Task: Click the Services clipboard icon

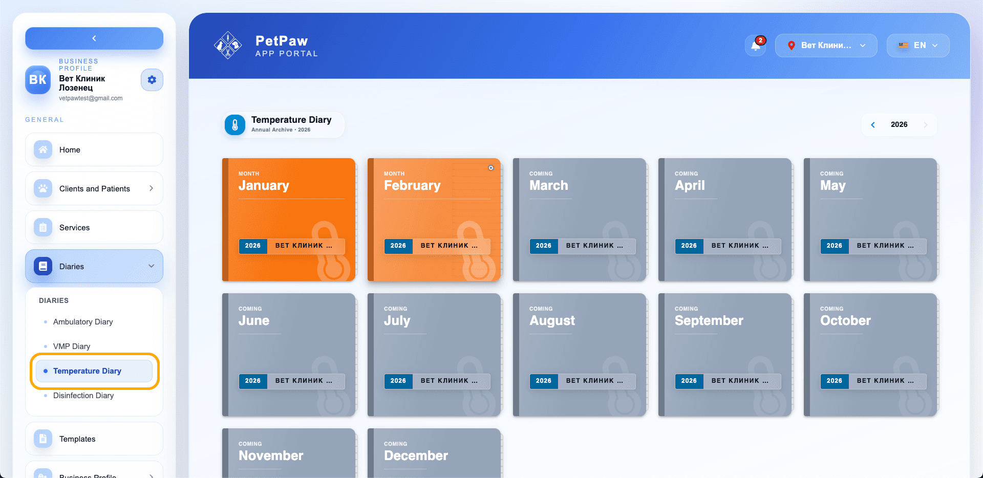Action: 43,227
